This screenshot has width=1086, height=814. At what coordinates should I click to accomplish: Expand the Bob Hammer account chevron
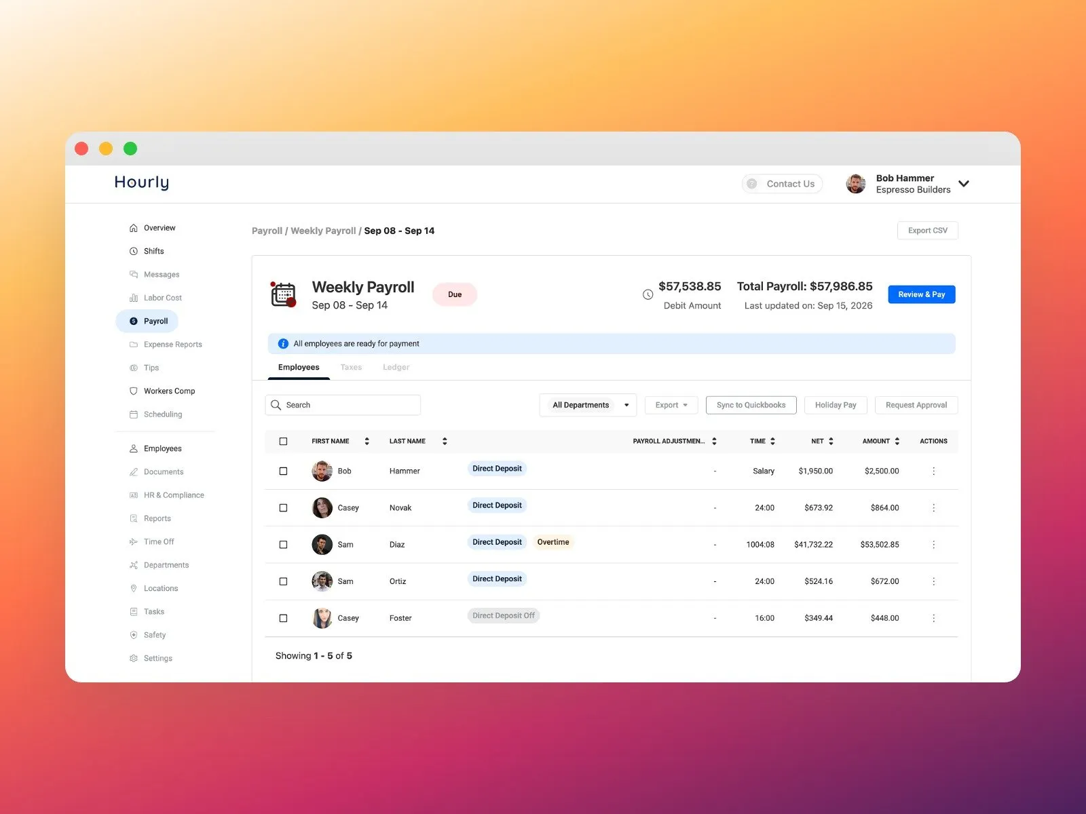964,184
